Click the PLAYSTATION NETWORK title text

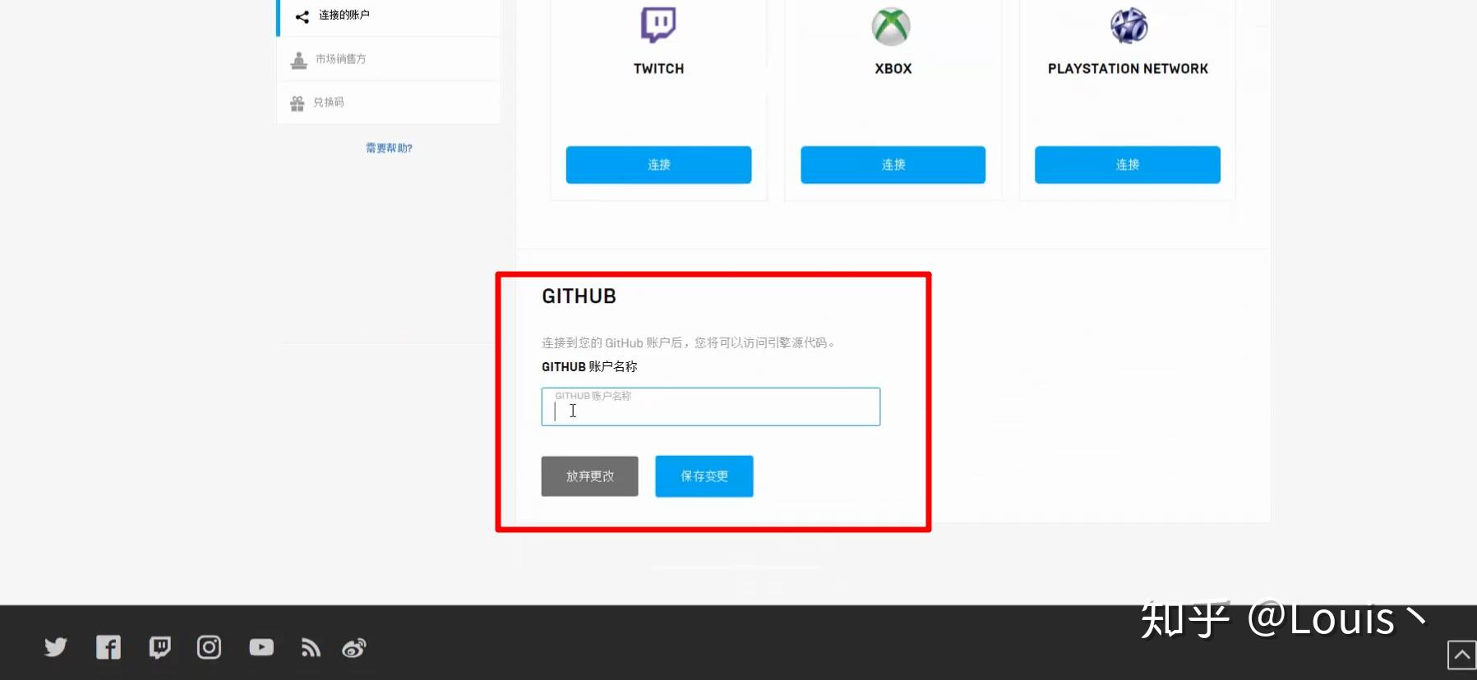coord(1128,69)
